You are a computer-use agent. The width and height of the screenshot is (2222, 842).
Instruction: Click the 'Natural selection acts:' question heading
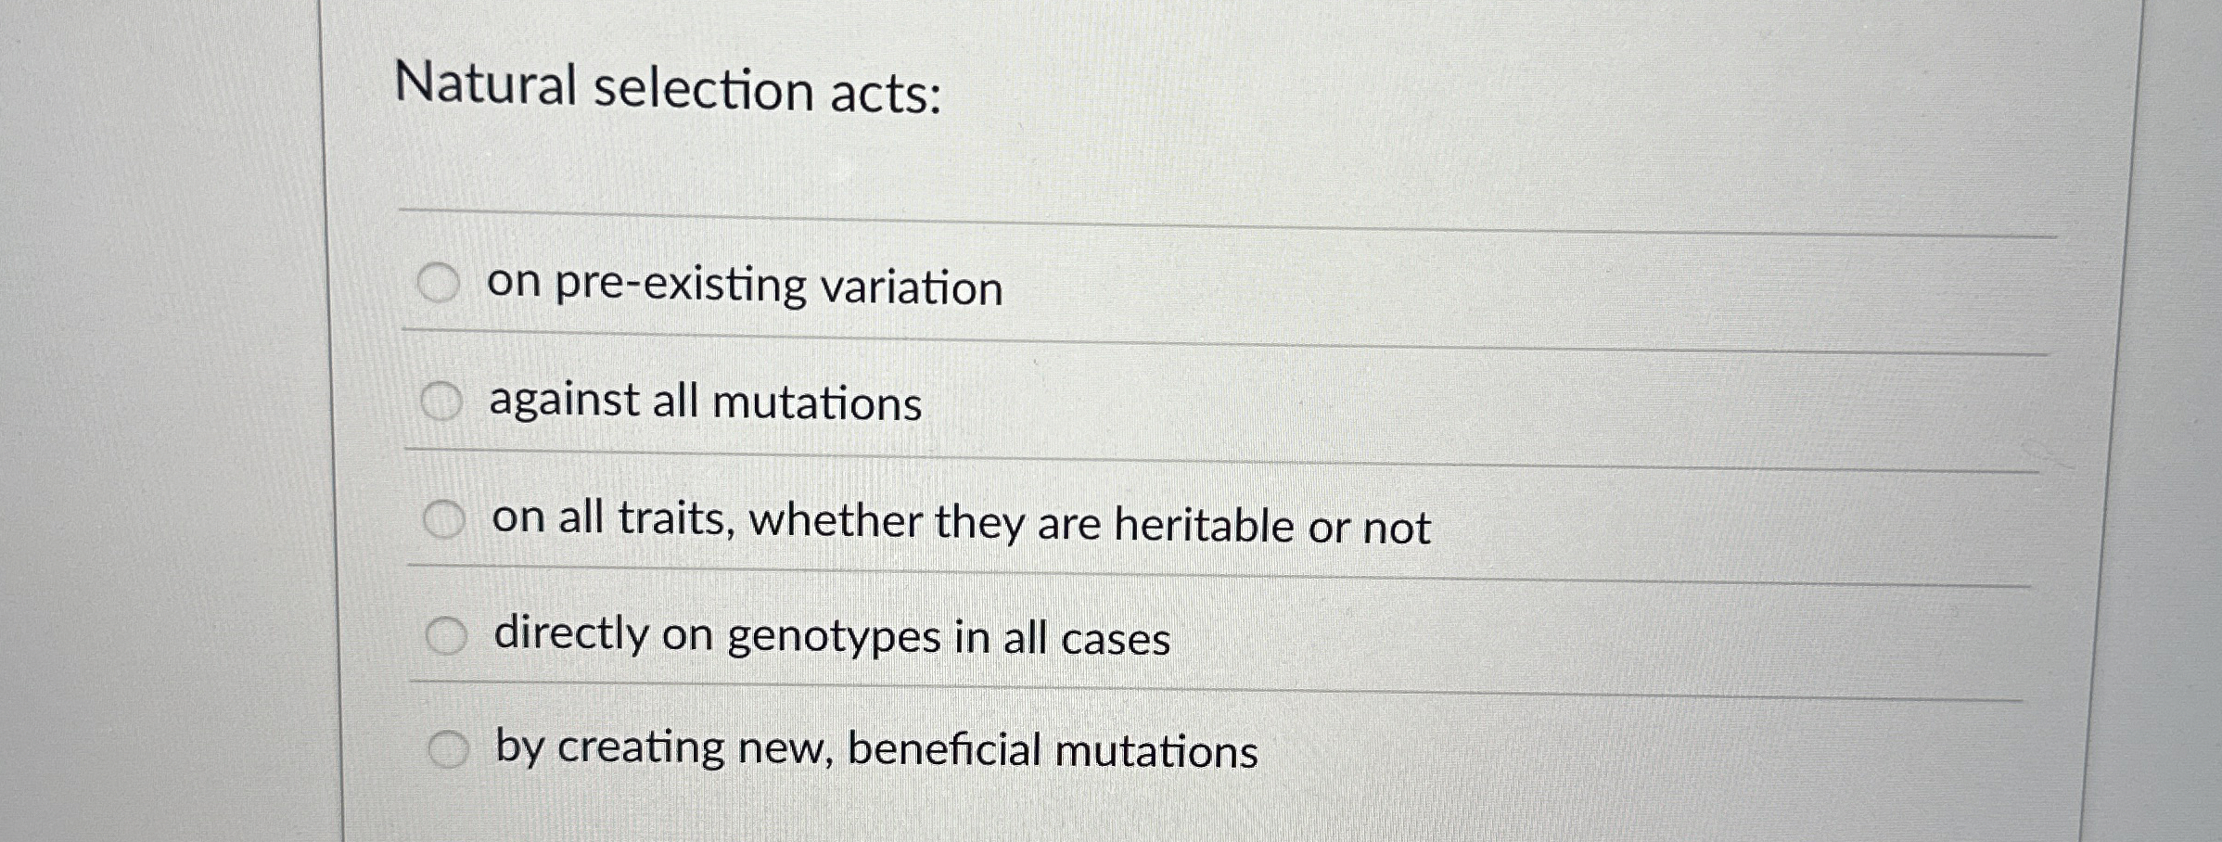668,89
